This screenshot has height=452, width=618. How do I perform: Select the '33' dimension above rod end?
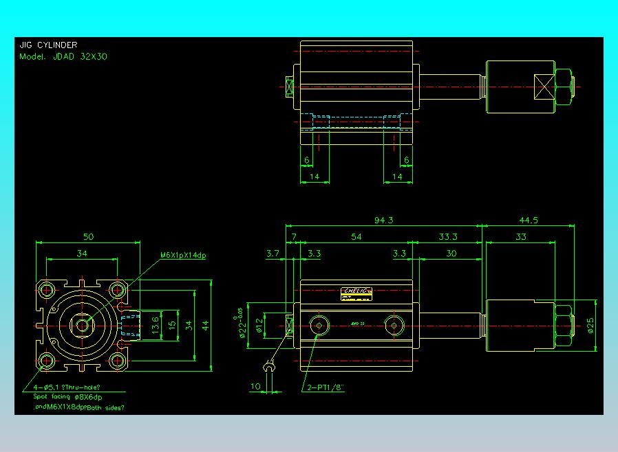521,237
